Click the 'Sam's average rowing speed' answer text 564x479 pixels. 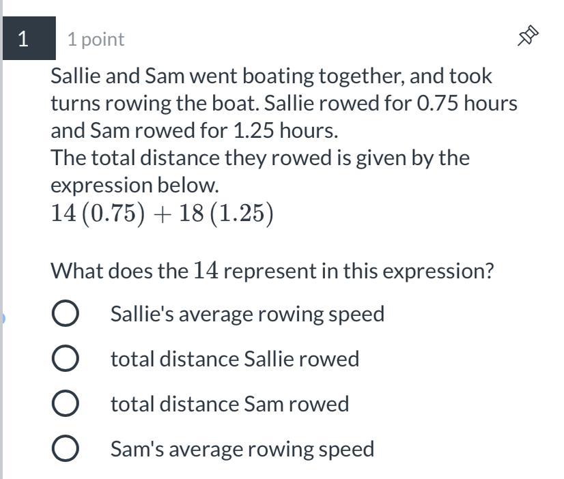point(242,449)
